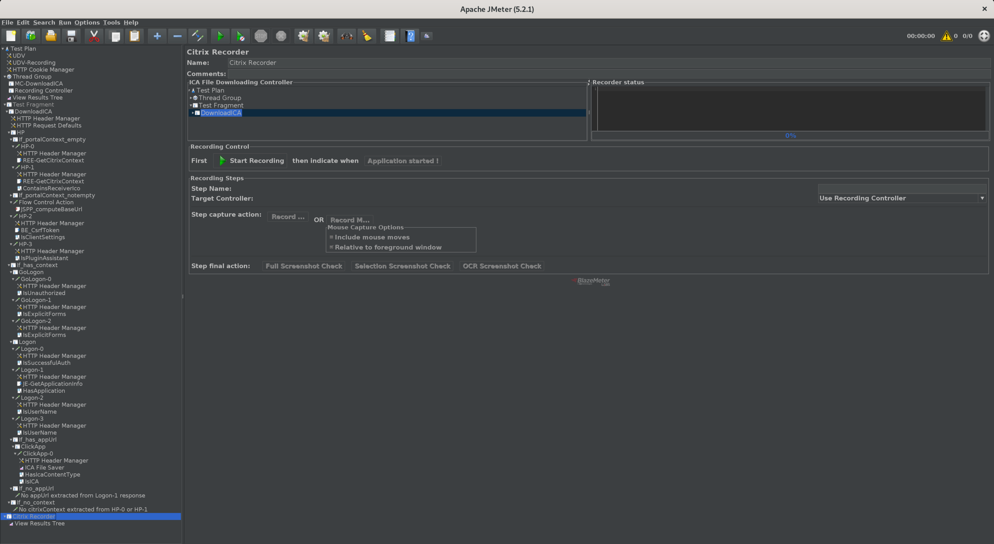Start the test plan with green Start icon

(x=220, y=36)
